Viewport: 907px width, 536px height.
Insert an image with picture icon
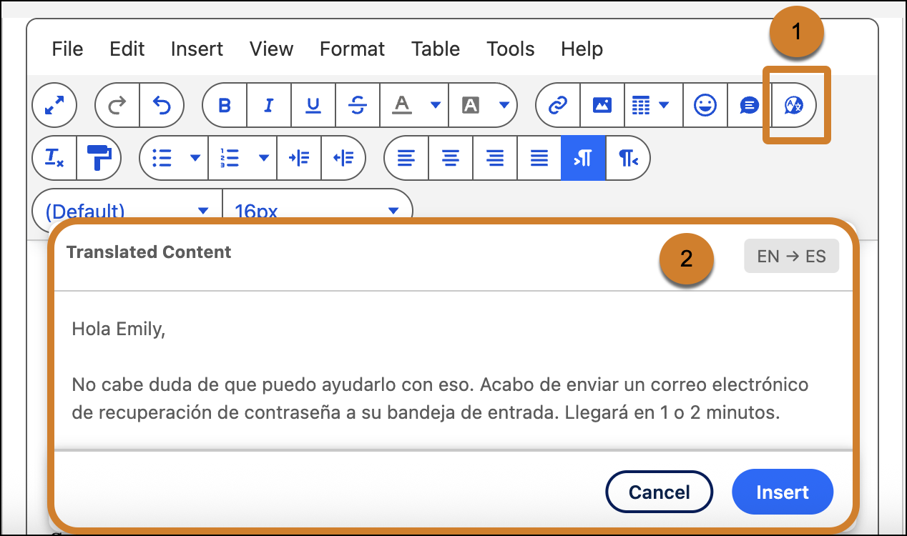coord(602,106)
